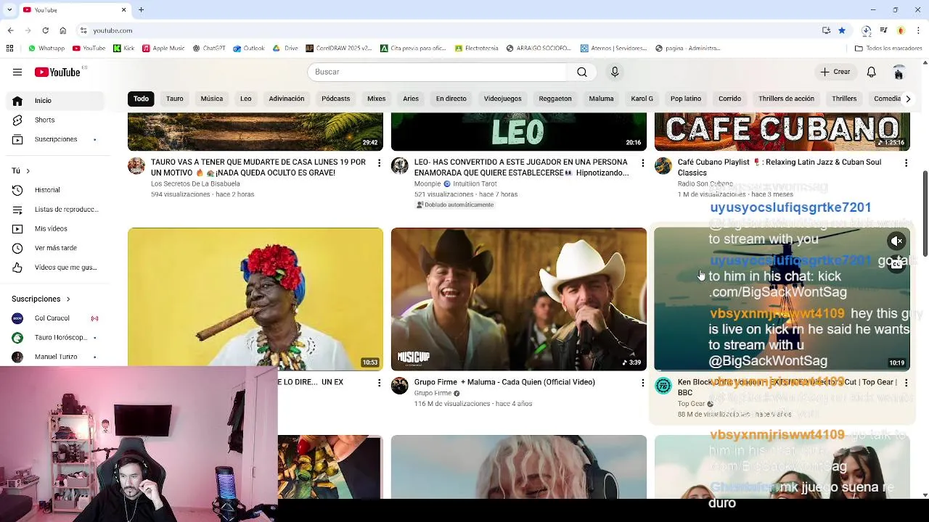Open Historial in the sidebar
Viewport: 929px width, 522px height.
(x=55, y=190)
